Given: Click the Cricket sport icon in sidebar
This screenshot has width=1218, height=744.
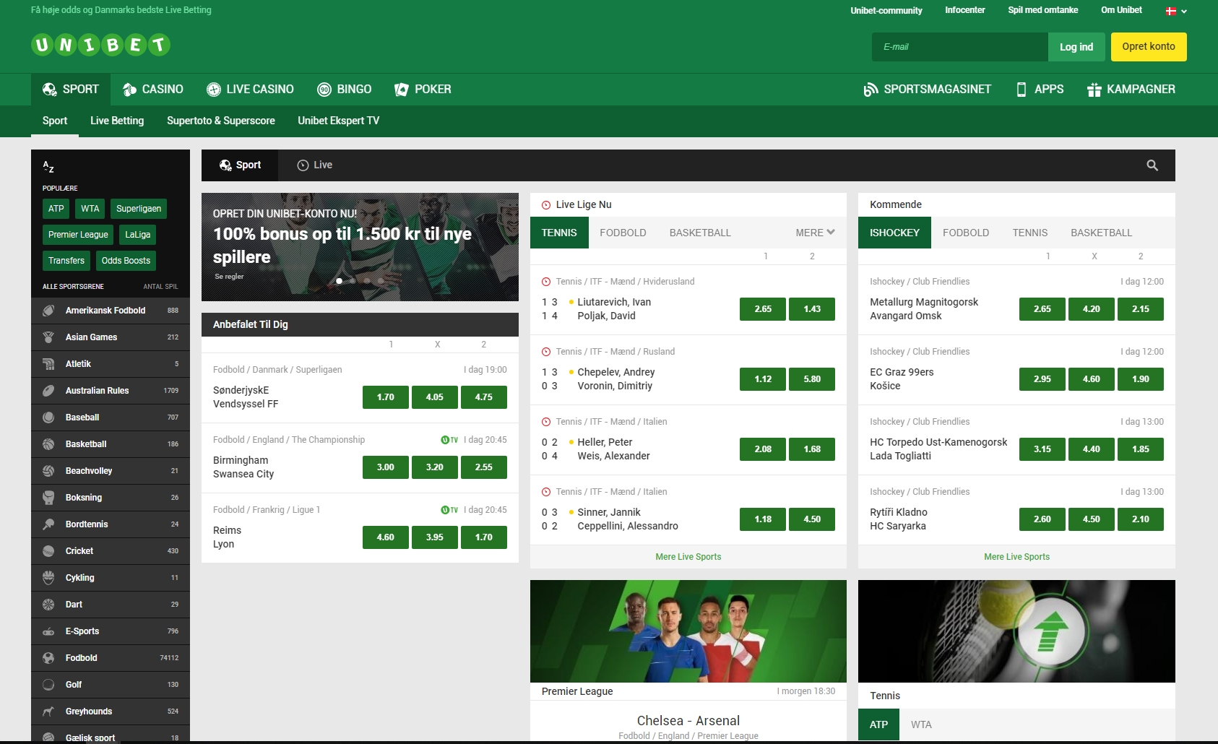Looking at the screenshot, I should pyautogui.click(x=48, y=550).
